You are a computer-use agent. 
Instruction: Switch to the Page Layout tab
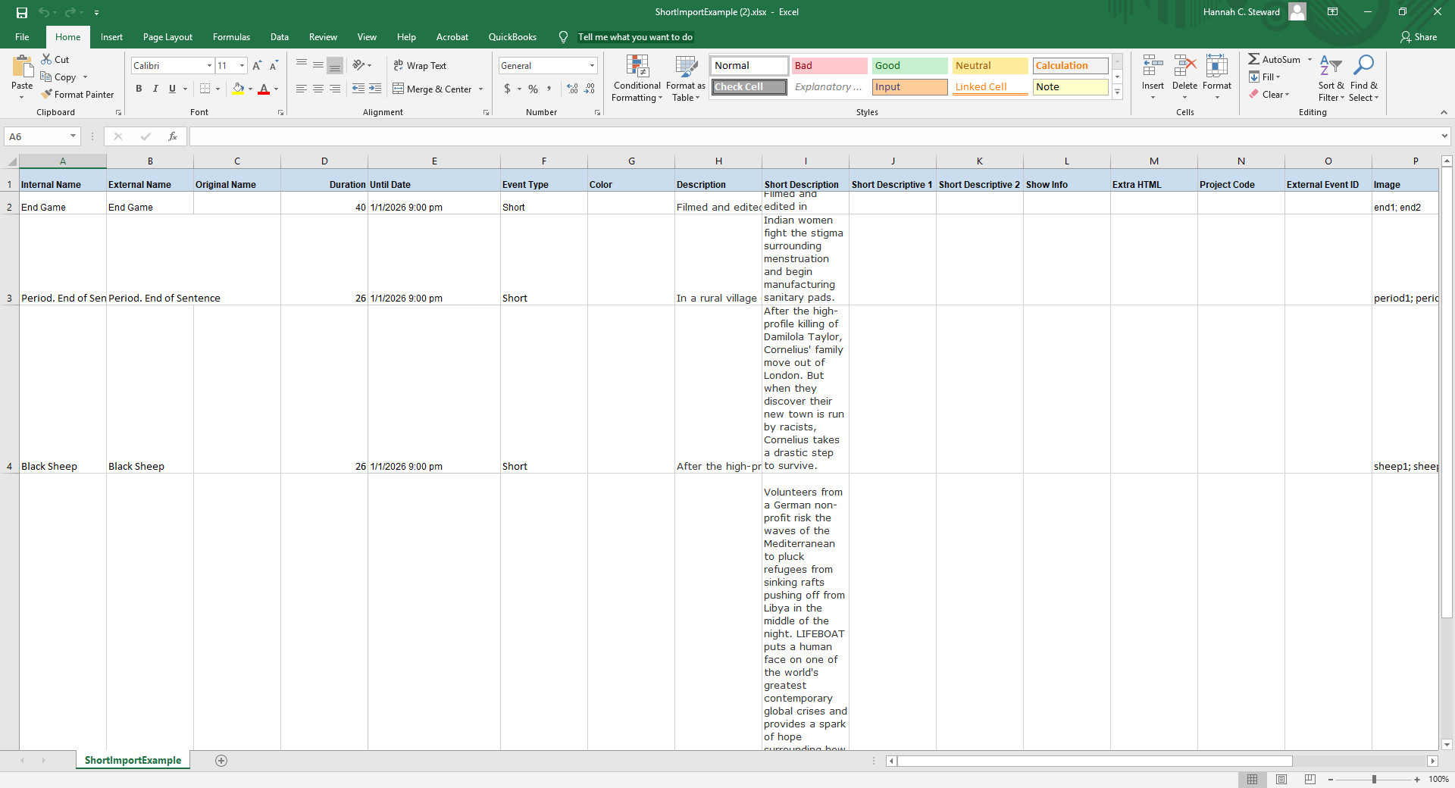(167, 37)
